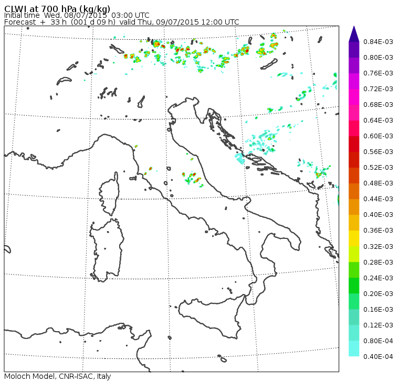Screen dimensions: 399x383
Task: Click the 0.12E-03 legend label
Action: click(x=378, y=325)
